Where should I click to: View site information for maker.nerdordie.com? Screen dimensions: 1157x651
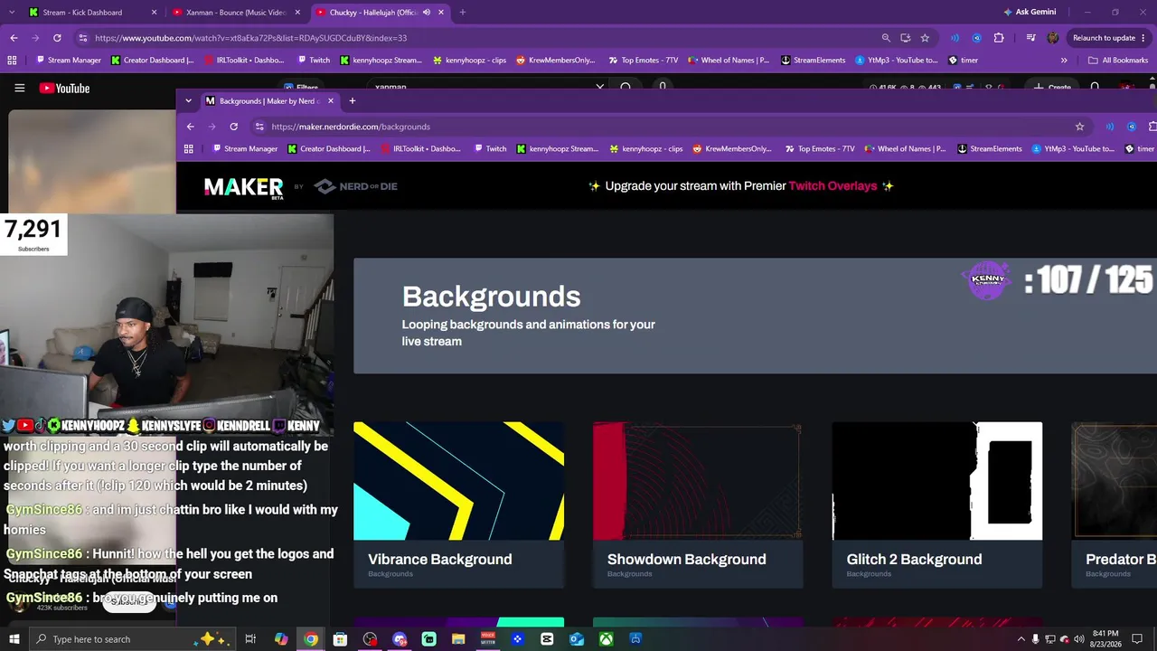click(260, 127)
